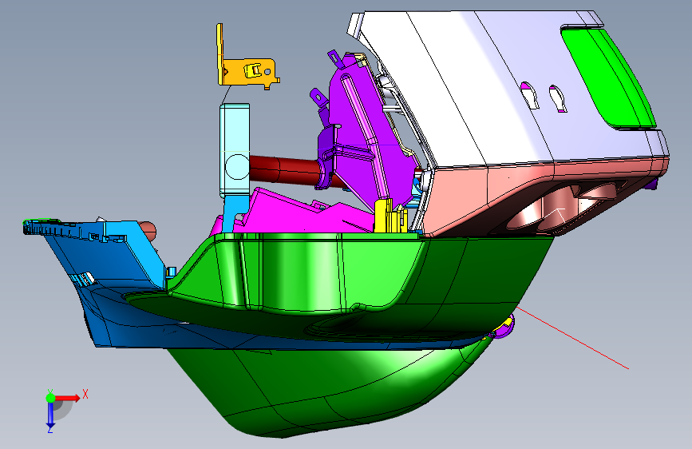The height and width of the screenshot is (449, 692).
Task: Pick the thin red reference line
Action: (573, 338)
